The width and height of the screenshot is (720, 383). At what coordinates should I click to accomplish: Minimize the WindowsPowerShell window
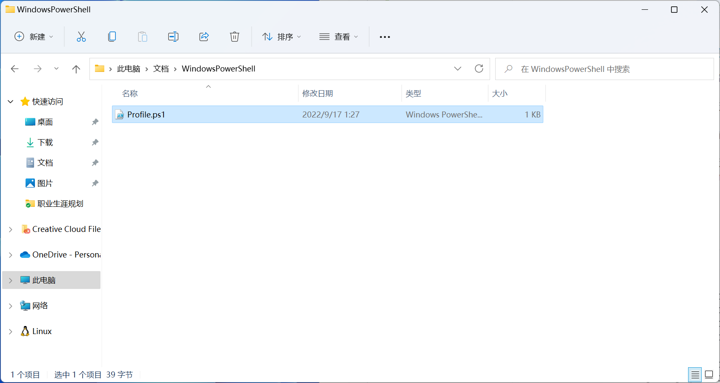pos(645,9)
